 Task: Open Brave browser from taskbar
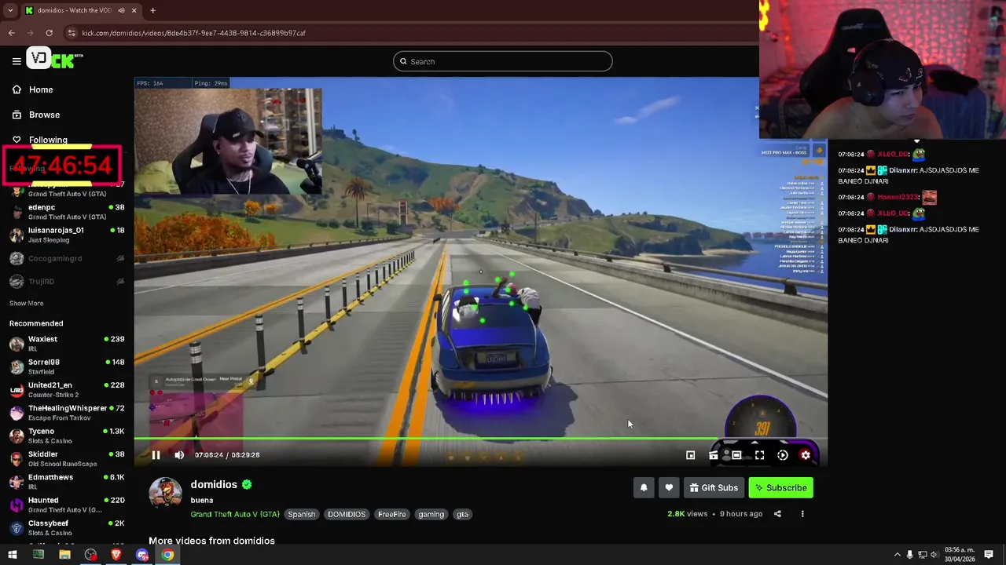(116, 555)
